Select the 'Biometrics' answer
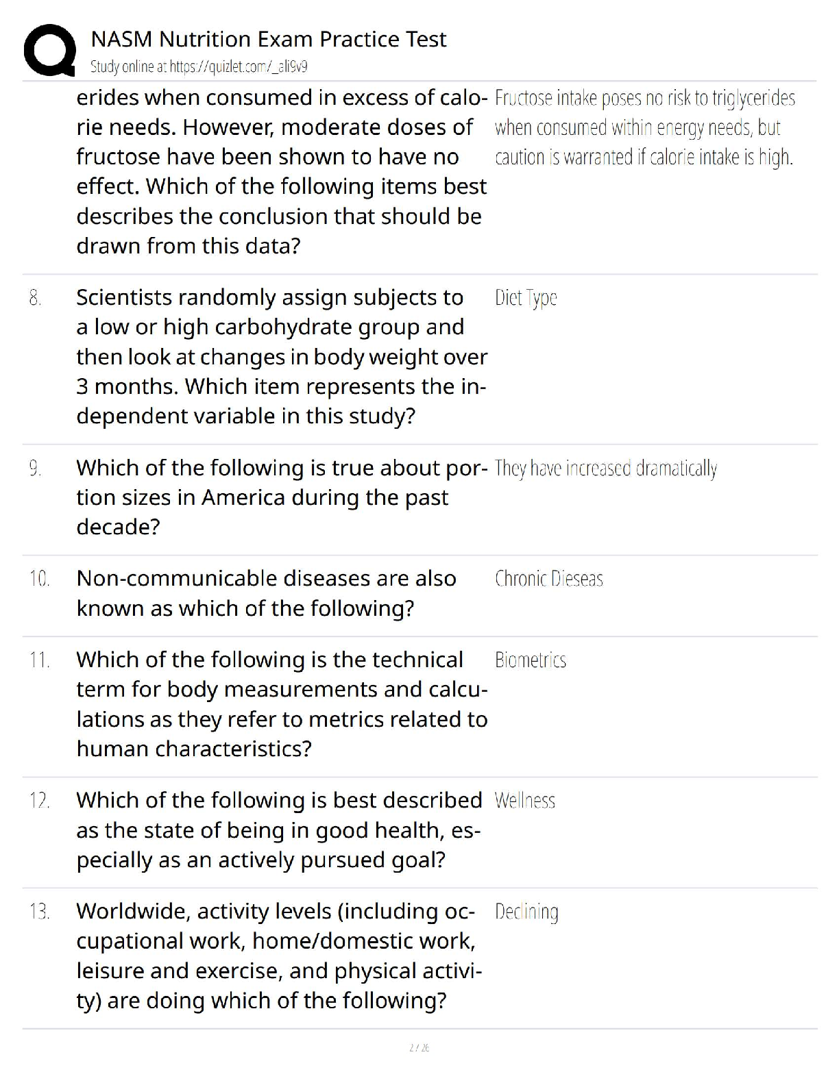 (530, 660)
